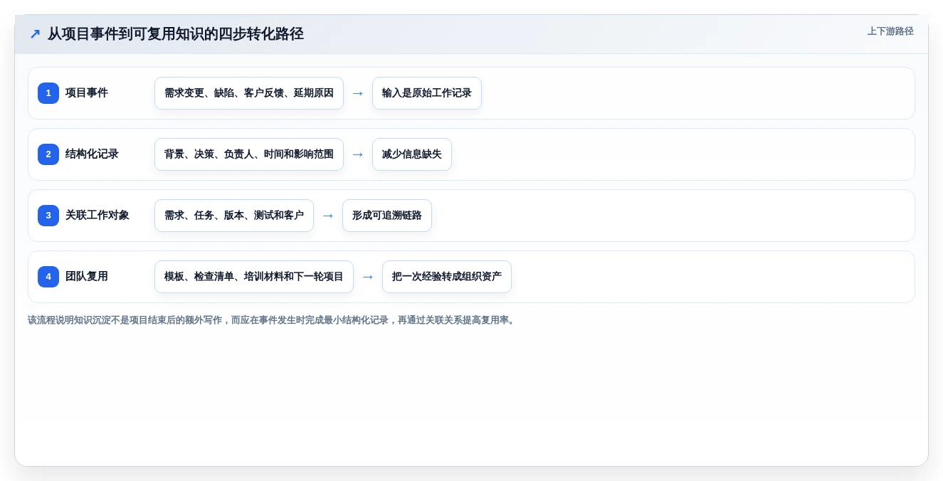Click the arrow before 输入是原始工作记录
943x481 pixels.
point(358,93)
